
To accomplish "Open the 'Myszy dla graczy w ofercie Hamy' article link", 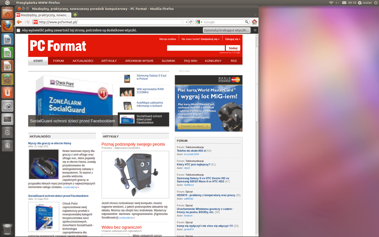I will coord(50,143).
